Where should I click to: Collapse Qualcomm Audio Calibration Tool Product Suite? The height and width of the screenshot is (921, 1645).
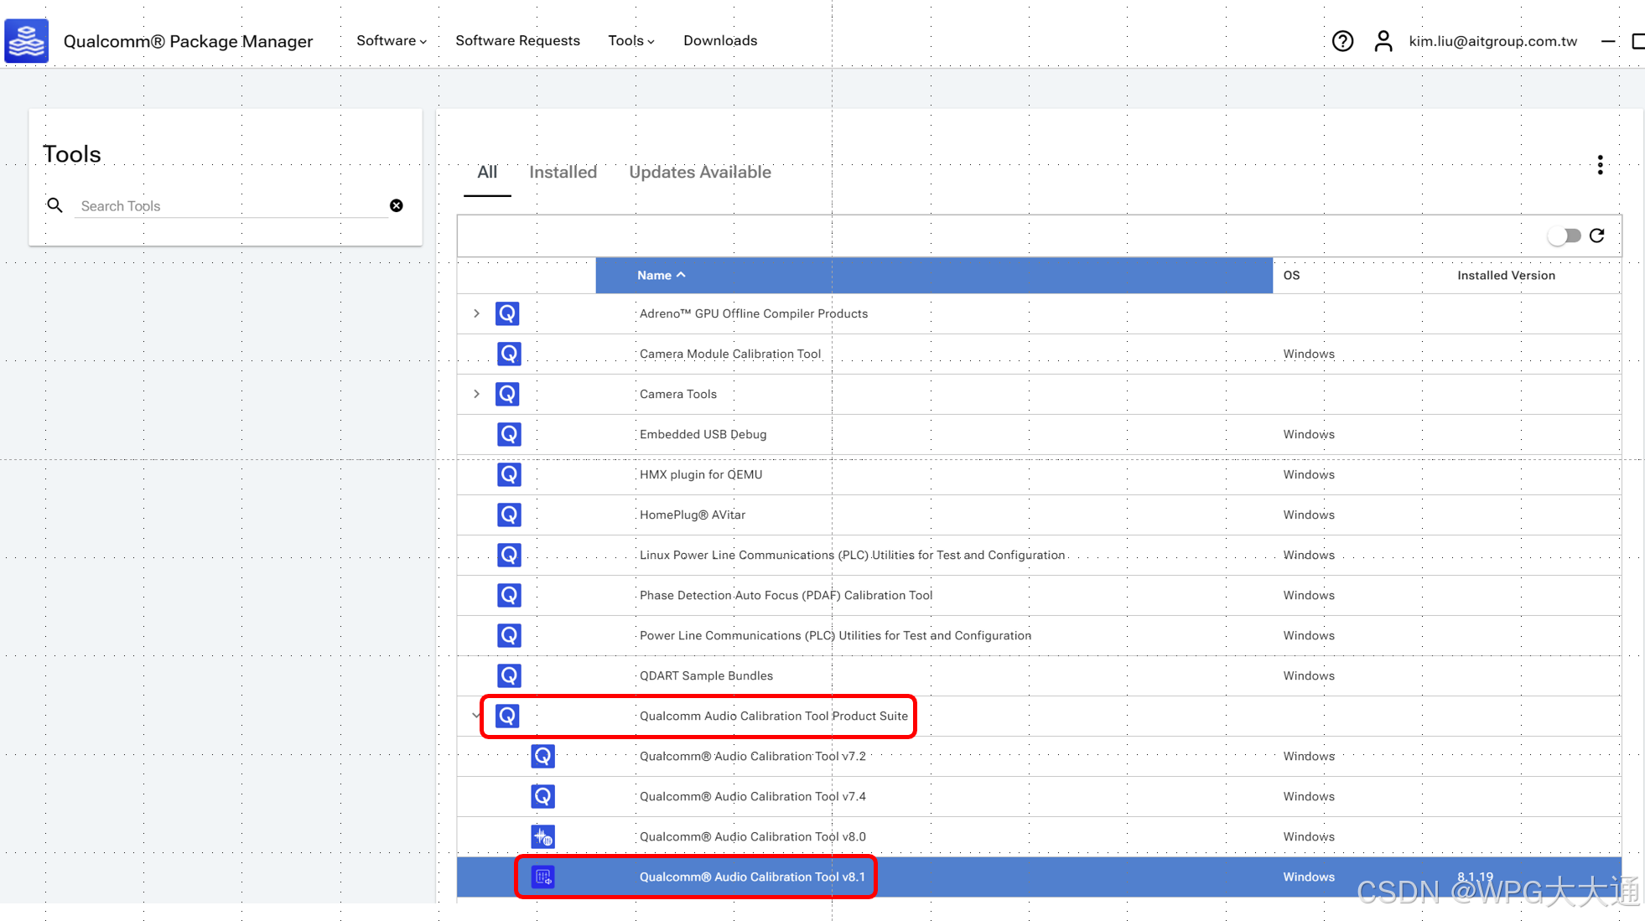pyautogui.click(x=476, y=716)
